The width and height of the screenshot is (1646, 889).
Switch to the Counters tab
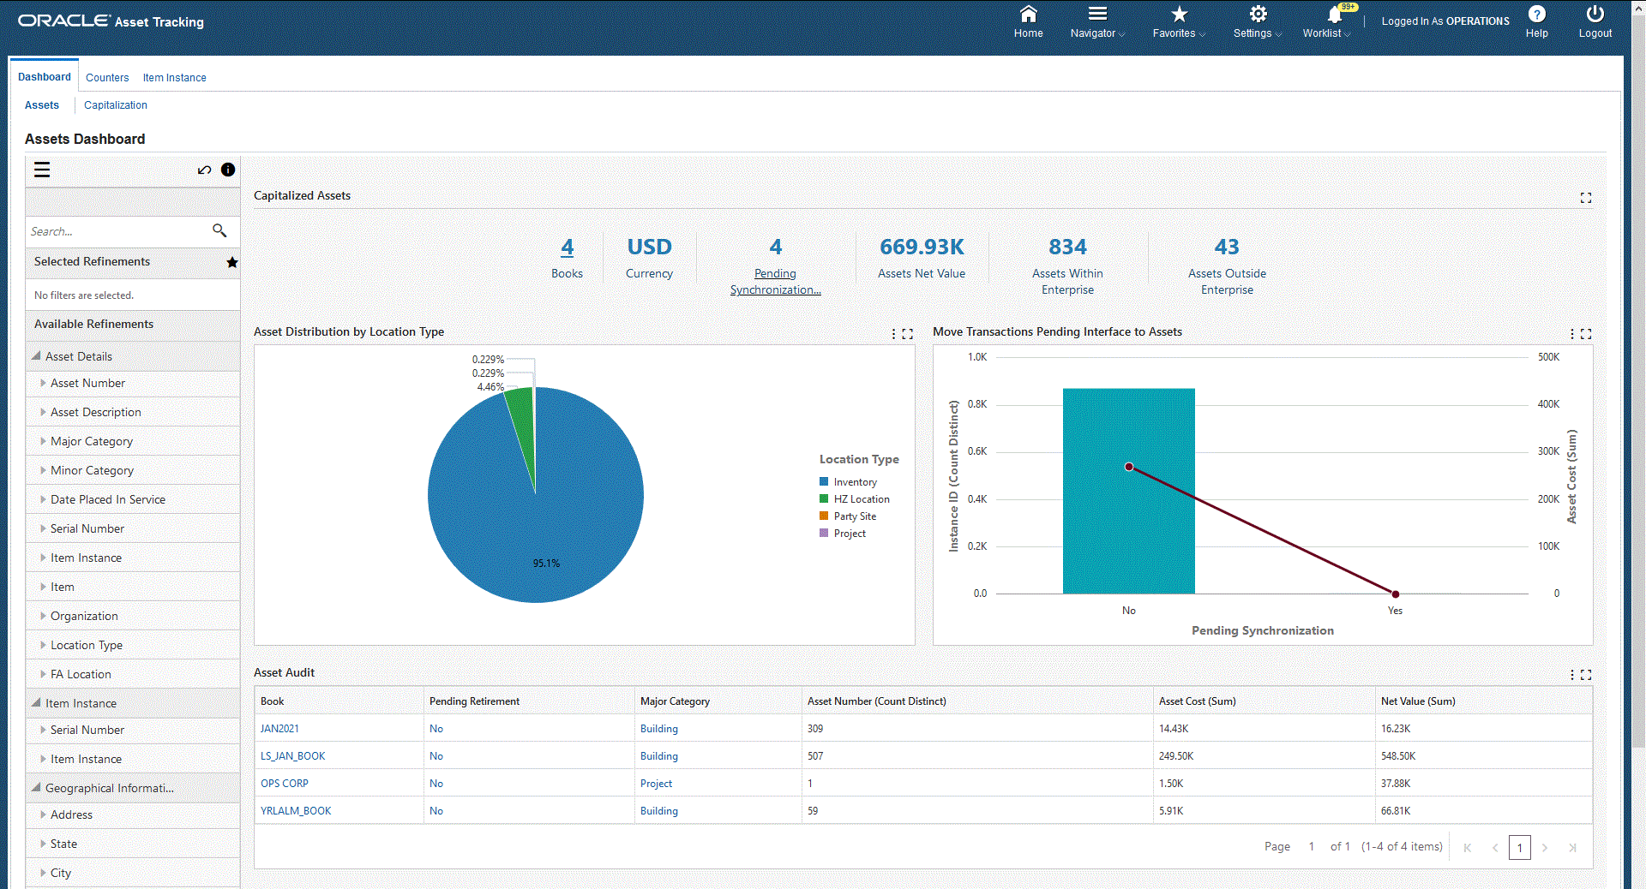(107, 77)
